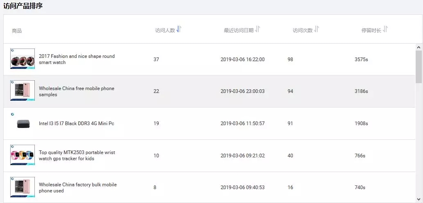Click the 访问人数 column header
Viewport: 423px width, 203px height.
tap(165, 31)
